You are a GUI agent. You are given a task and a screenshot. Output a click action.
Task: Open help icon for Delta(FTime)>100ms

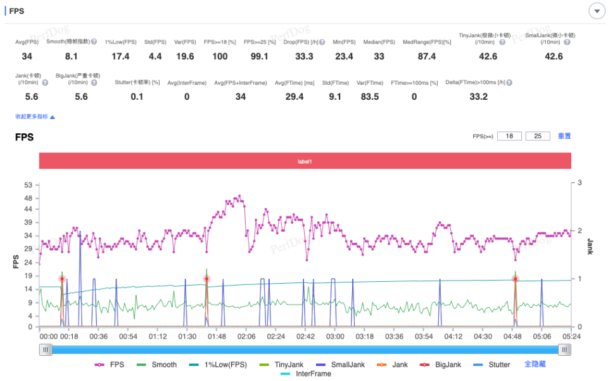[x=509, y=82]
